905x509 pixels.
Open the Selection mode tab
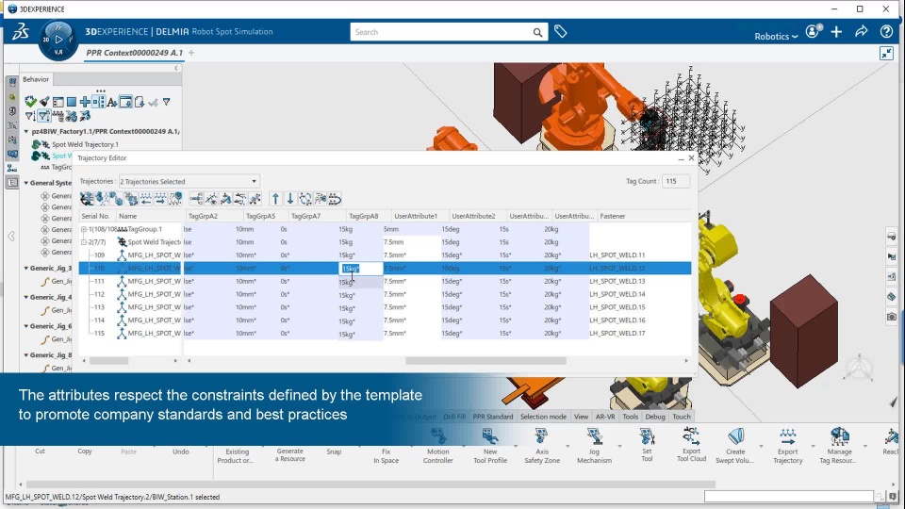pos(543,417)
